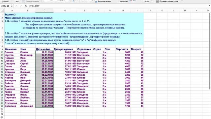The width and height of the screenshot is (211, 119).
Task: Click the hire date cell 23.09.1987
Action: pyautogui.click(x=45, y=72)
